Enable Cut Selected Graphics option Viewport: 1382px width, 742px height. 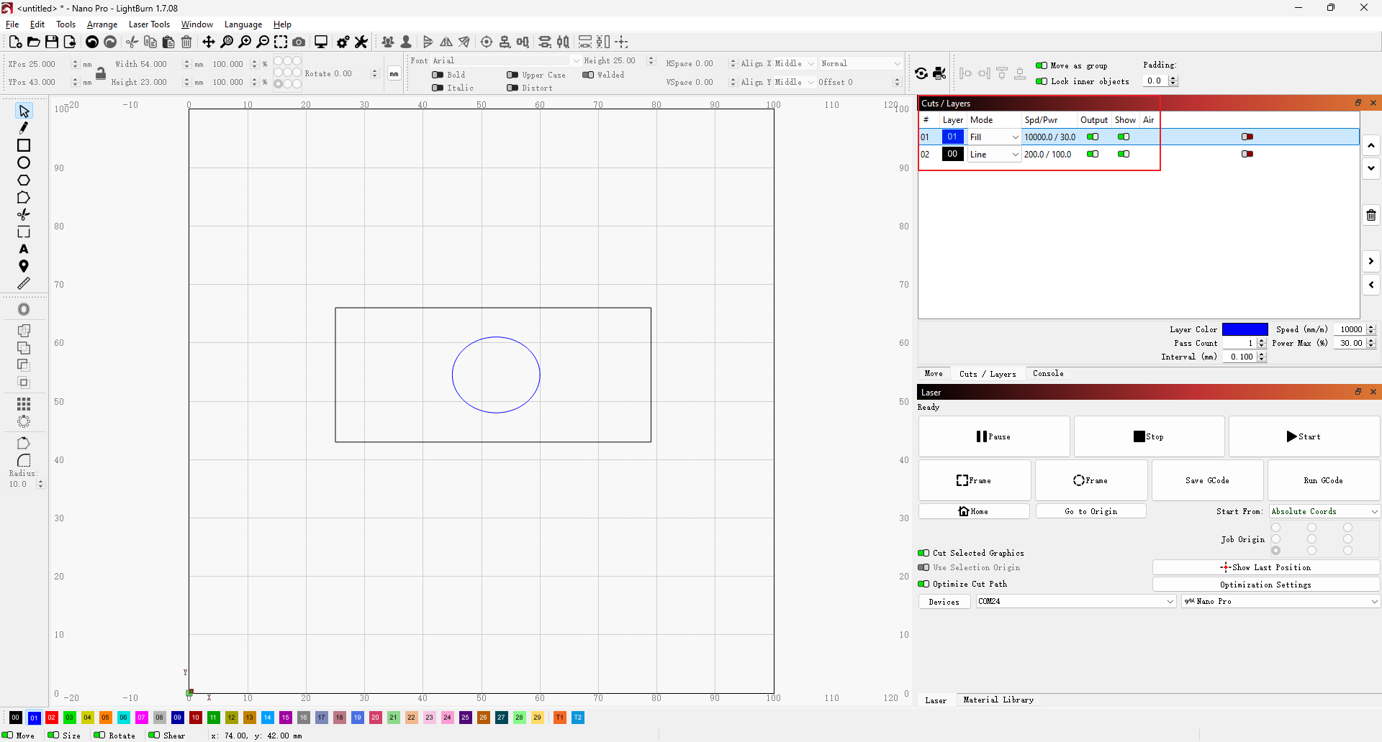click(923, 553)
